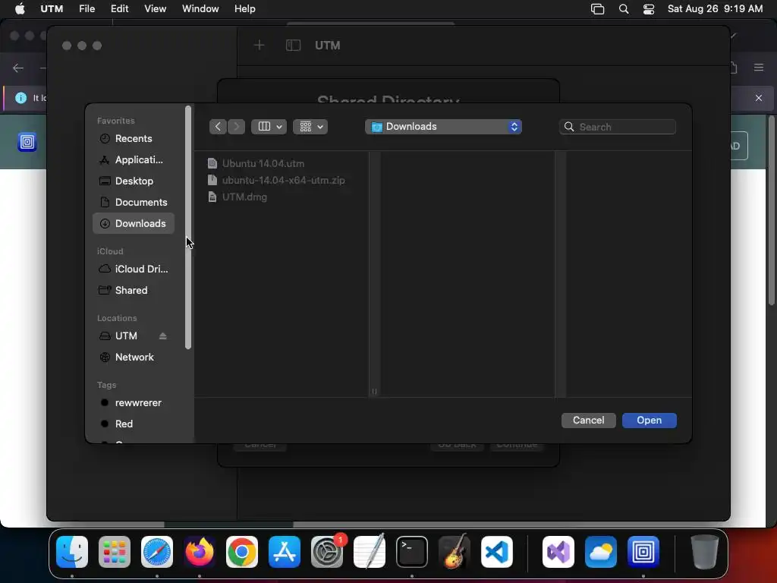Click the UTM logo on the browser page
The image size is (777, 583).
(x=27, y=142)
